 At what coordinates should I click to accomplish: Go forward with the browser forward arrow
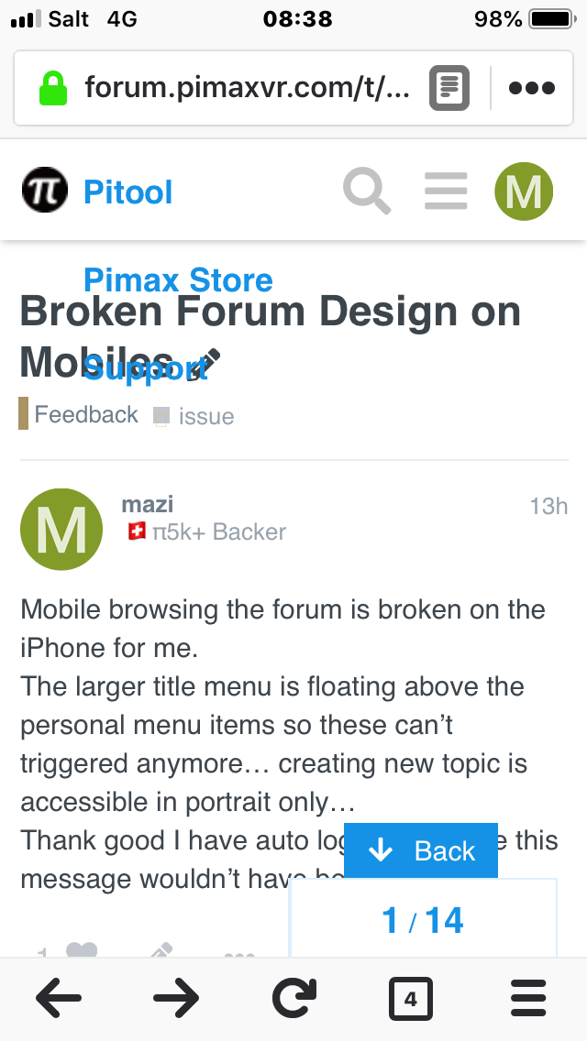(176, 998)
